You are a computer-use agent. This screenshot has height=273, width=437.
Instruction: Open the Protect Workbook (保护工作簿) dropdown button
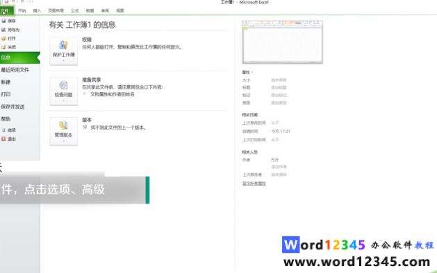[63, 51]
